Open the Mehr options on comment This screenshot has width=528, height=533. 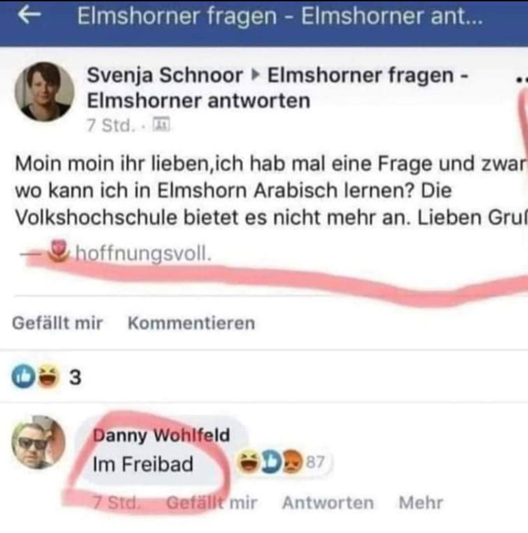pyautogui.click(x=421, y=502)
